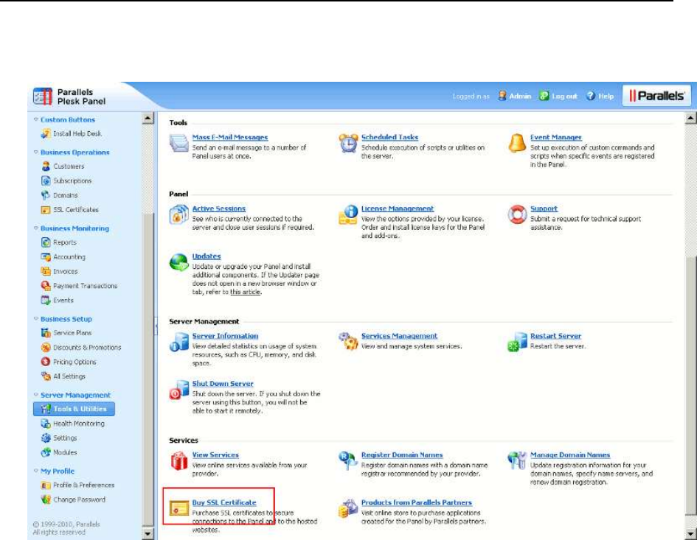697x540 pixels.
Task: Click the Register Domain Names icon
Action: click(348, 460)
